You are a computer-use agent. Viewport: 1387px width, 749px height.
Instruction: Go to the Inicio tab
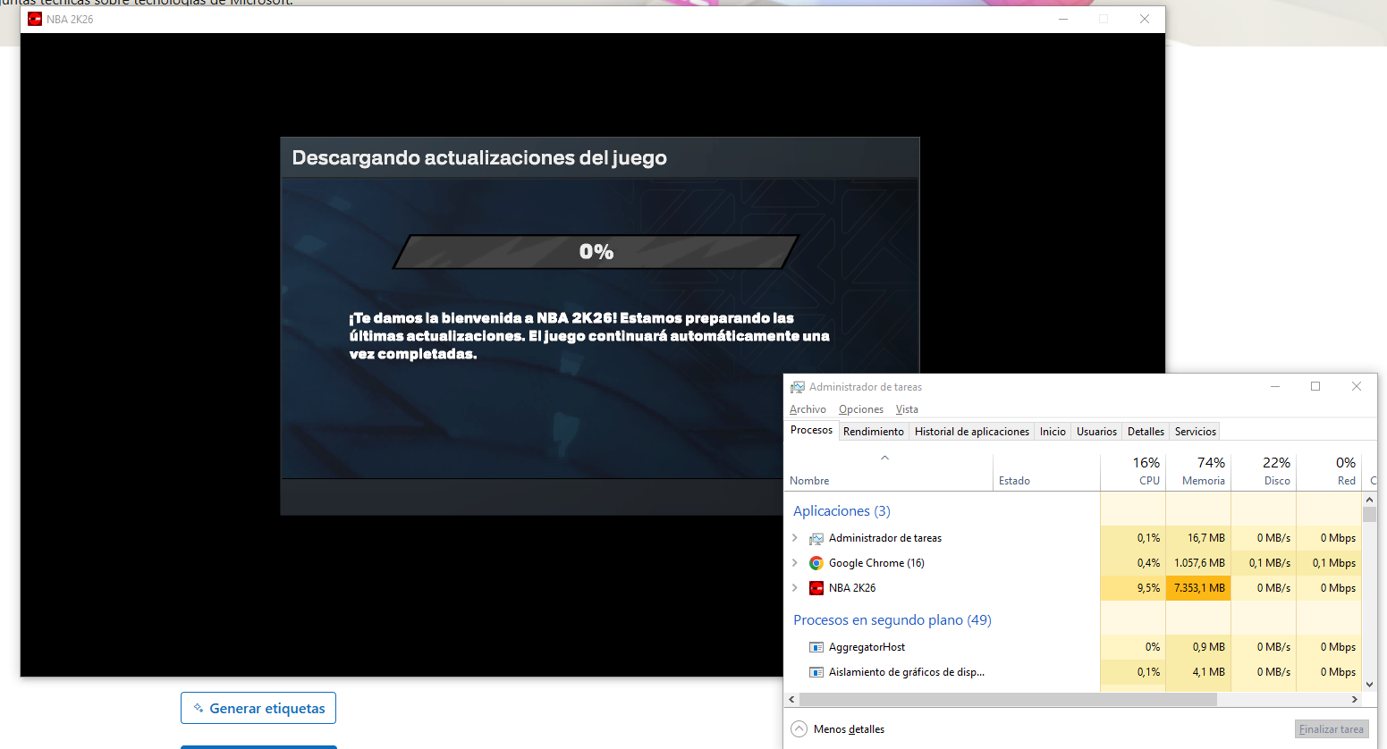1053,432
